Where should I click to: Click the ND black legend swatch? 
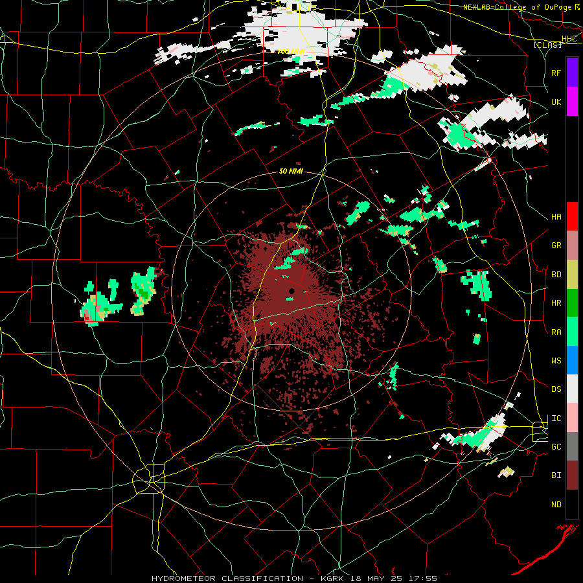(x=572, y=504)
